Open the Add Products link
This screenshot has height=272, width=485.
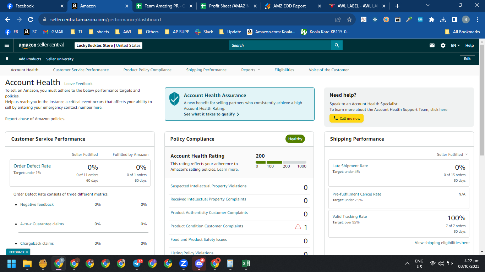[x=30, y=59]
